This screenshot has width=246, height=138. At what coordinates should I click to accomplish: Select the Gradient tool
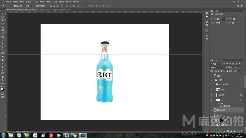click(2, 53)
